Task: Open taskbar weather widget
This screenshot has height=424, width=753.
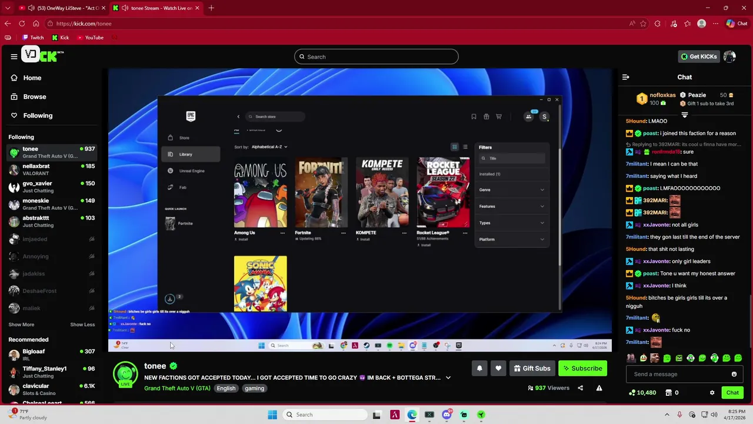Action: 26,415
